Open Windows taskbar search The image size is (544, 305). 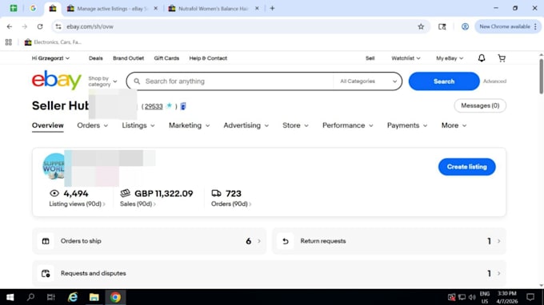[x=30, y=297]
